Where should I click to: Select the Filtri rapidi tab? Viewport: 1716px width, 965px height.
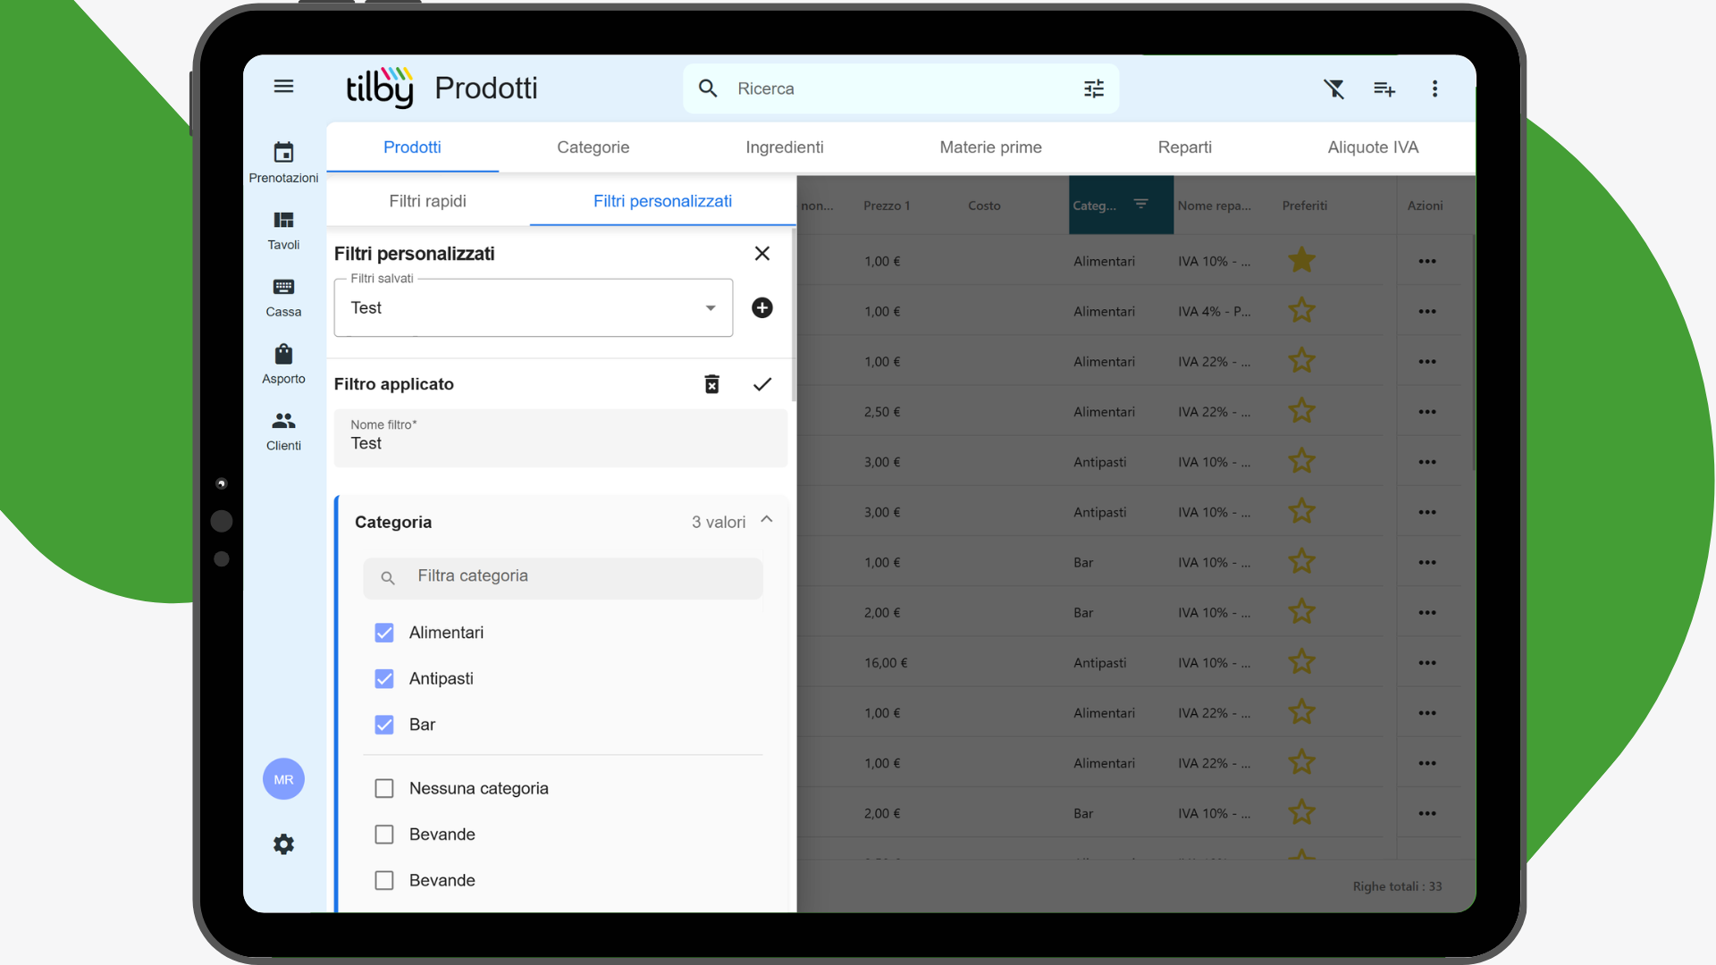(x=428, y=201)
